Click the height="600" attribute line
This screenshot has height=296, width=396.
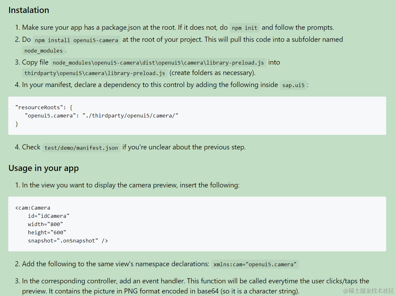47,232
